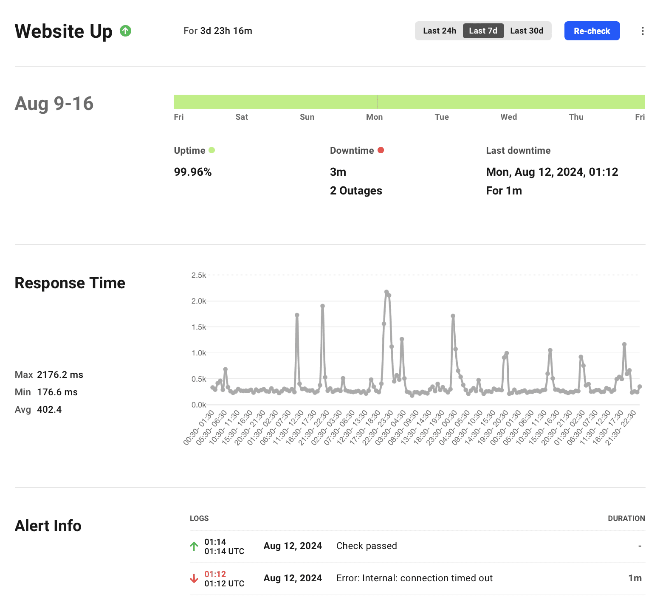Click the Website Up heading
The width and height of the screenshot is (660, 597).
[x=64, y=31]
